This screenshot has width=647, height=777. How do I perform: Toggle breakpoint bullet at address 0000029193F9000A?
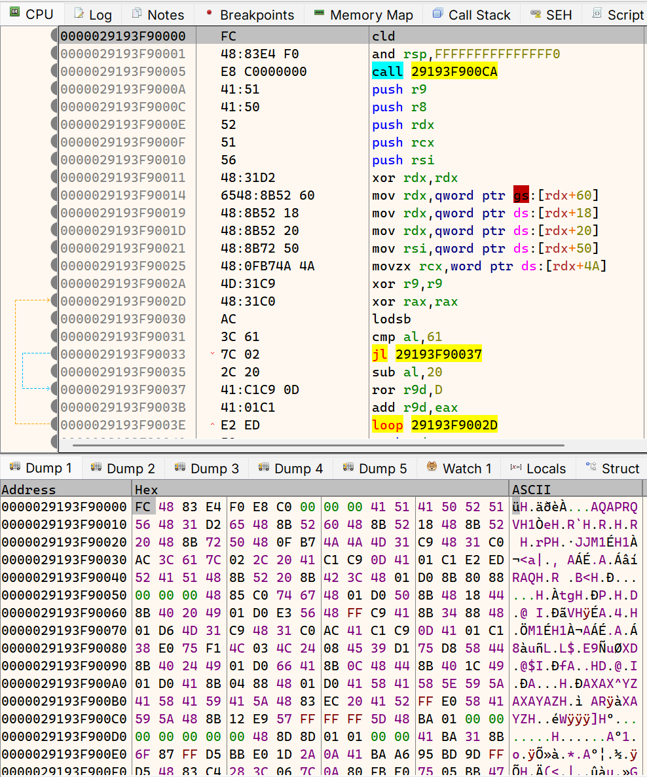[x=54, y=89]
